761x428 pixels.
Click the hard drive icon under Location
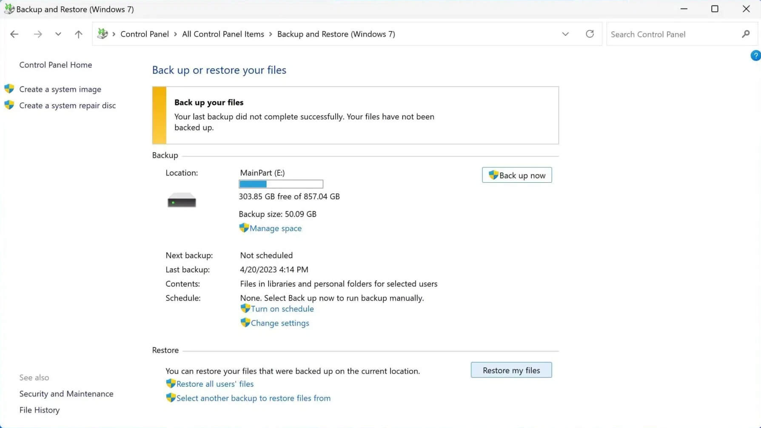pos(181,200)
